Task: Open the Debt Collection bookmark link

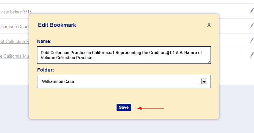Action: [14, 42]
